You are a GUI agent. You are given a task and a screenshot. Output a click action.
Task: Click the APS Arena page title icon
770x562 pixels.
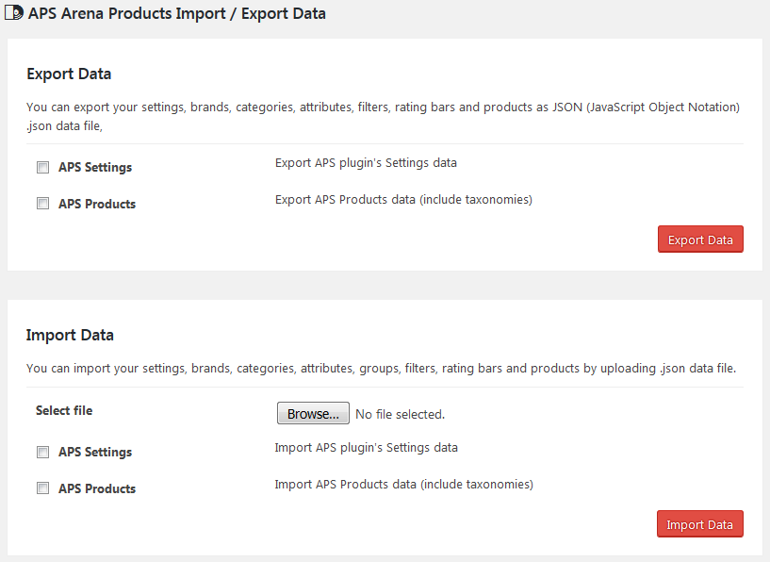click(14, 13)
